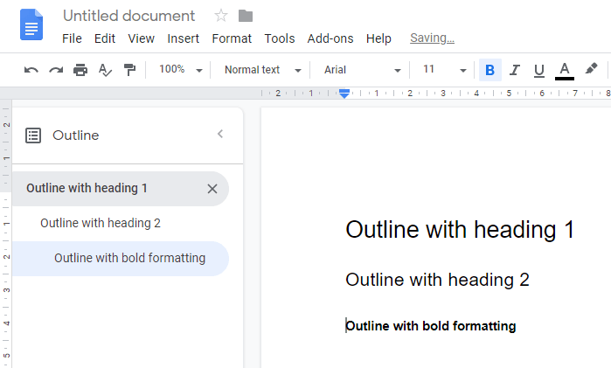Jump to Outline with heading 1
This screenshot has width=611, height=368.
point(87,188)
